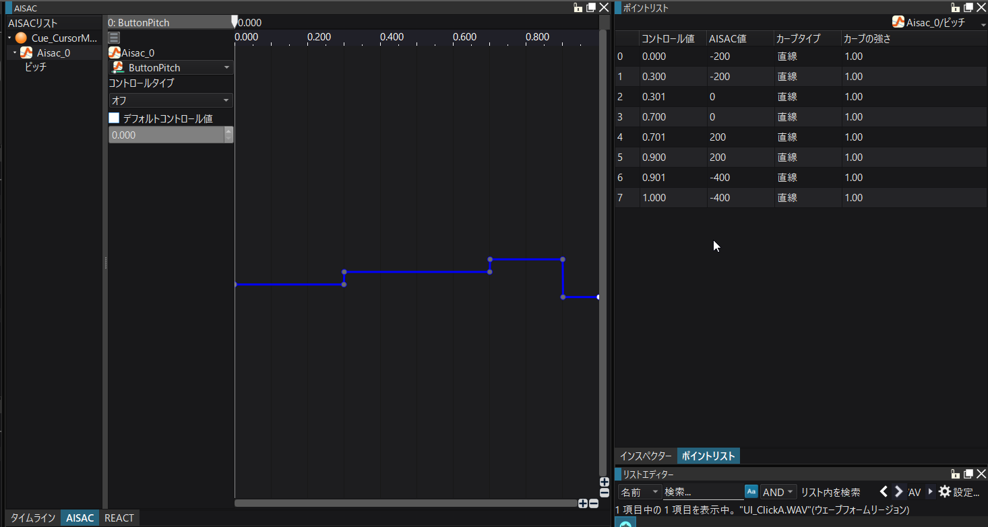Click the 0.900 control value cell

tap(673, 157)
